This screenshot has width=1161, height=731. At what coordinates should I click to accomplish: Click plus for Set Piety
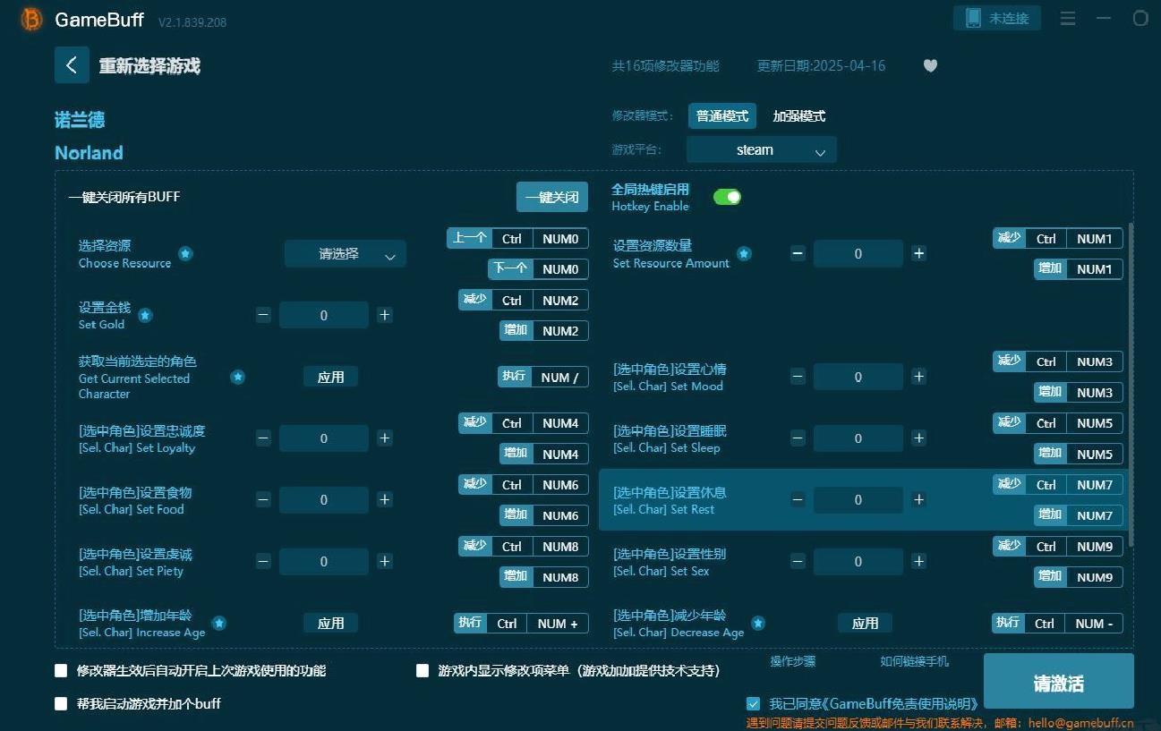384,561
